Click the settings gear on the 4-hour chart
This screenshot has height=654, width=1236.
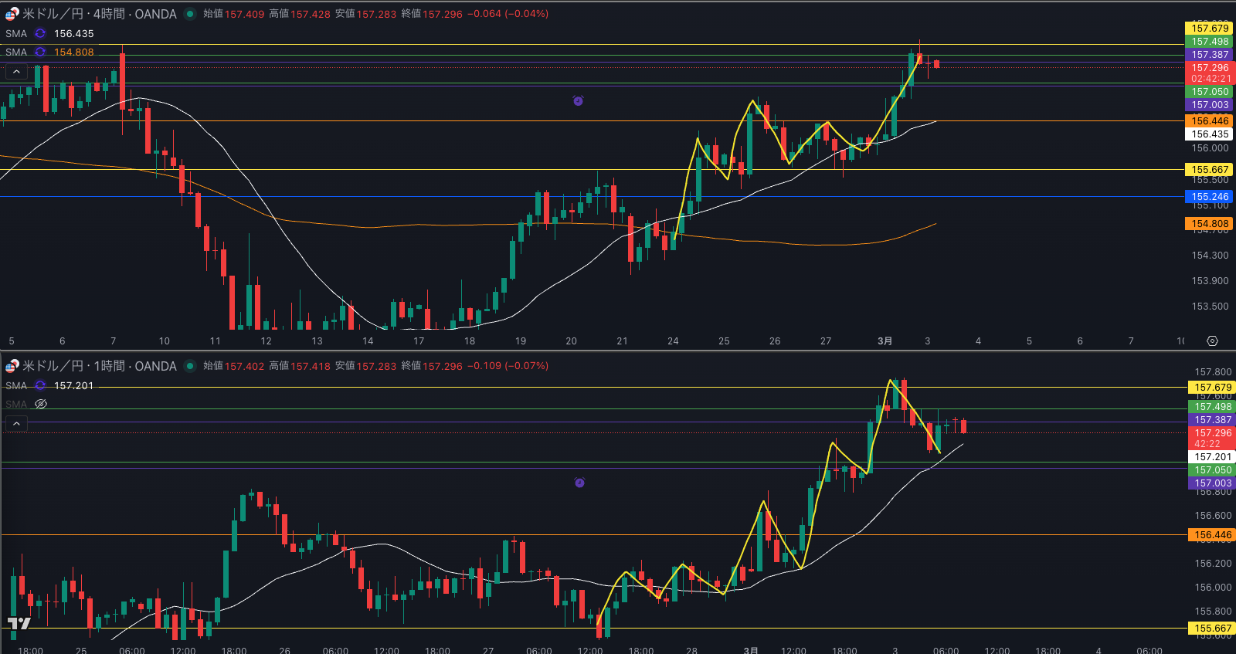1212,341
